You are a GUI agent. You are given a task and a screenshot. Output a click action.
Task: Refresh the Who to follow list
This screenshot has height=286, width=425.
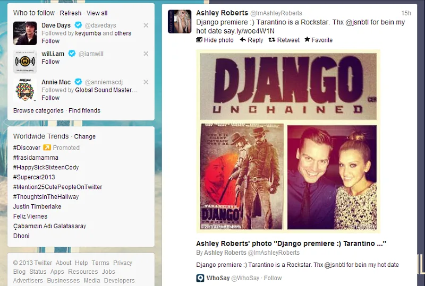click(x=71, y=13)
